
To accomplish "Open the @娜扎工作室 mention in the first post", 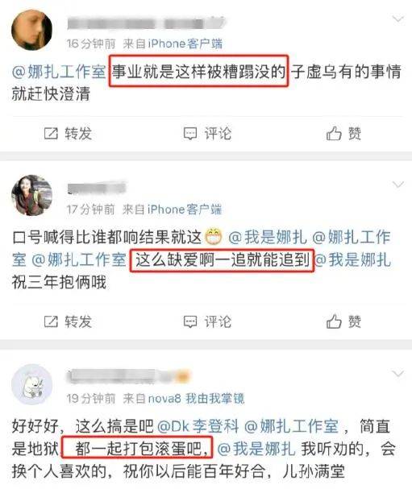I will pos(59,72).
